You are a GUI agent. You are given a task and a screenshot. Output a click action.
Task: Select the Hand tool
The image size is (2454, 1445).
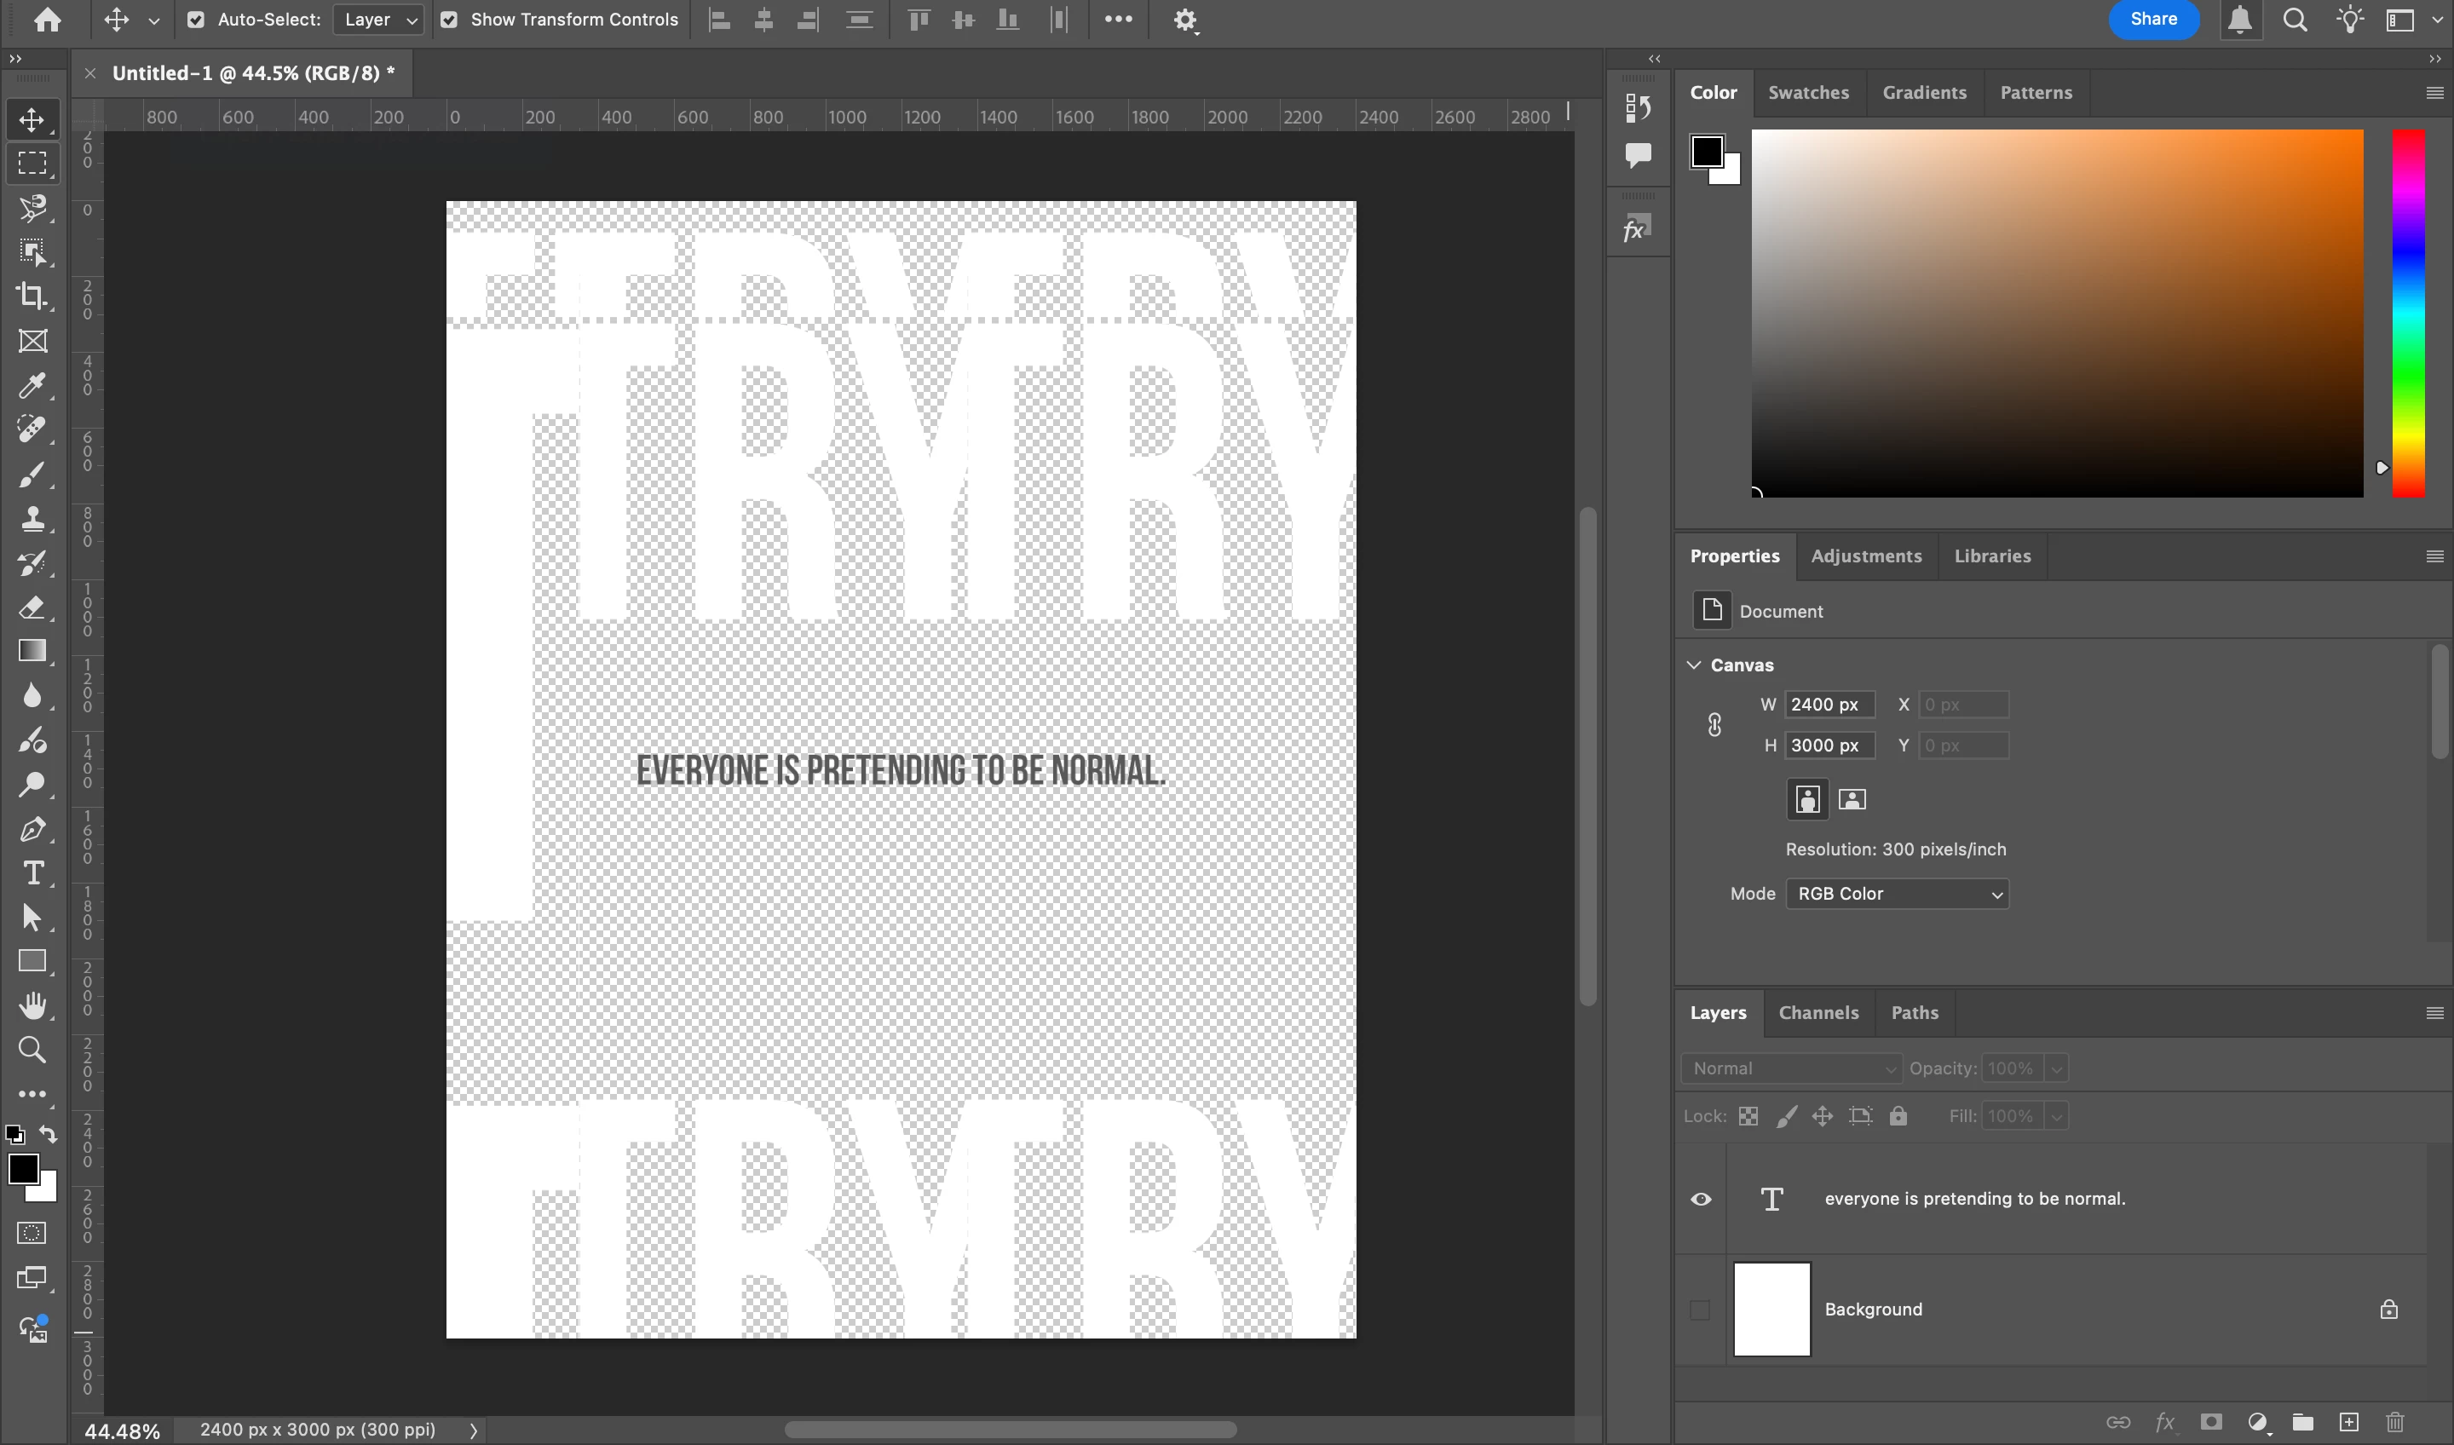[x=32, y=1005]
